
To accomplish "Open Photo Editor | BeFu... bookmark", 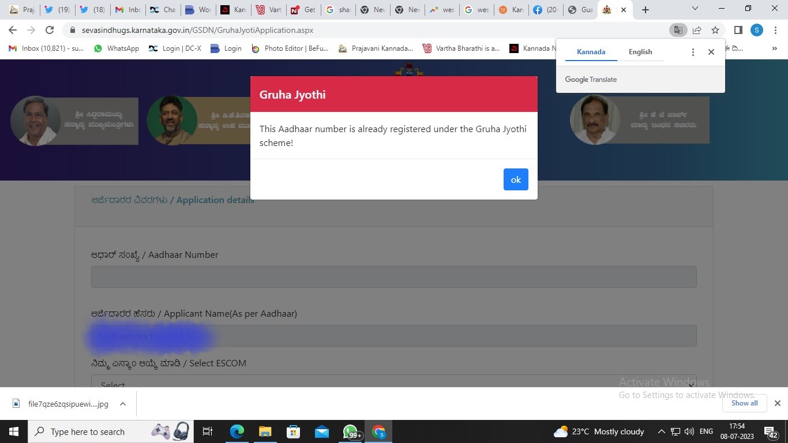I will [x=290, y=48].
